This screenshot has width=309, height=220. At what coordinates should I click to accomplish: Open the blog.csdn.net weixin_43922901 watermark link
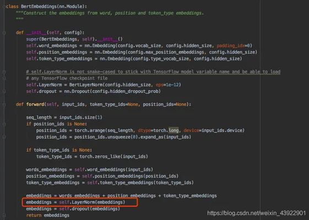pos(256,213)
